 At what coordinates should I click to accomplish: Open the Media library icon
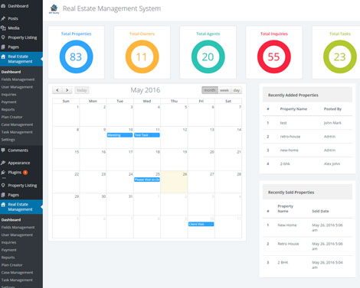(x=3, y=28)
